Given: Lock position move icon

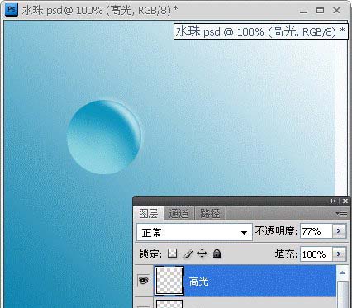Looking at the screenshot, I should pos(202,254).
